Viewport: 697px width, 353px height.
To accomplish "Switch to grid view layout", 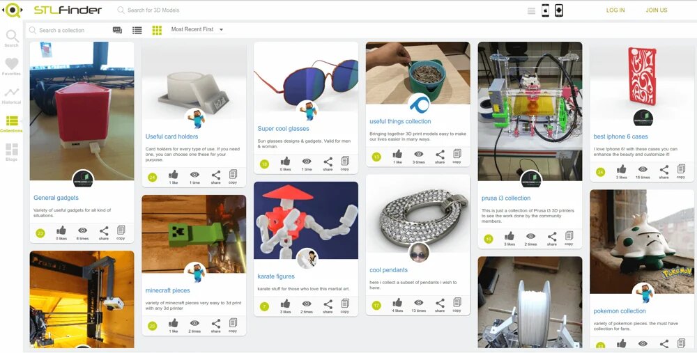I will [157, 30].
